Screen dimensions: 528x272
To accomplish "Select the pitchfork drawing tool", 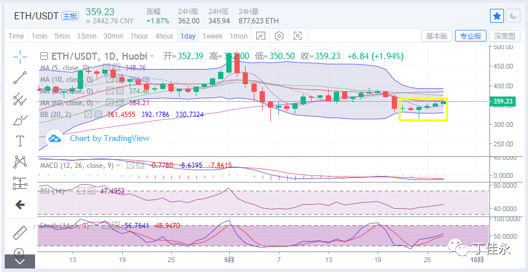I will [20, 99].
